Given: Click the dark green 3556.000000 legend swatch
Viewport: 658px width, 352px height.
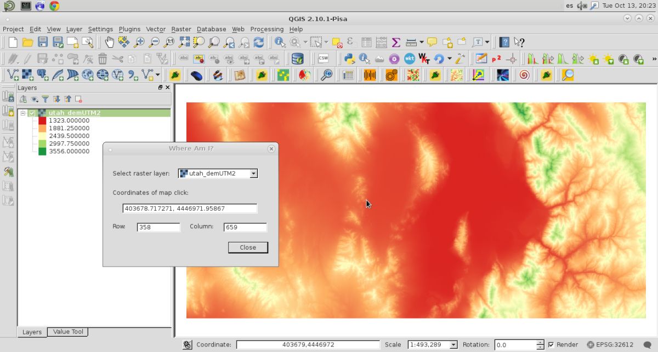Looking at the screenshot, I should click(x=42, y=151).
